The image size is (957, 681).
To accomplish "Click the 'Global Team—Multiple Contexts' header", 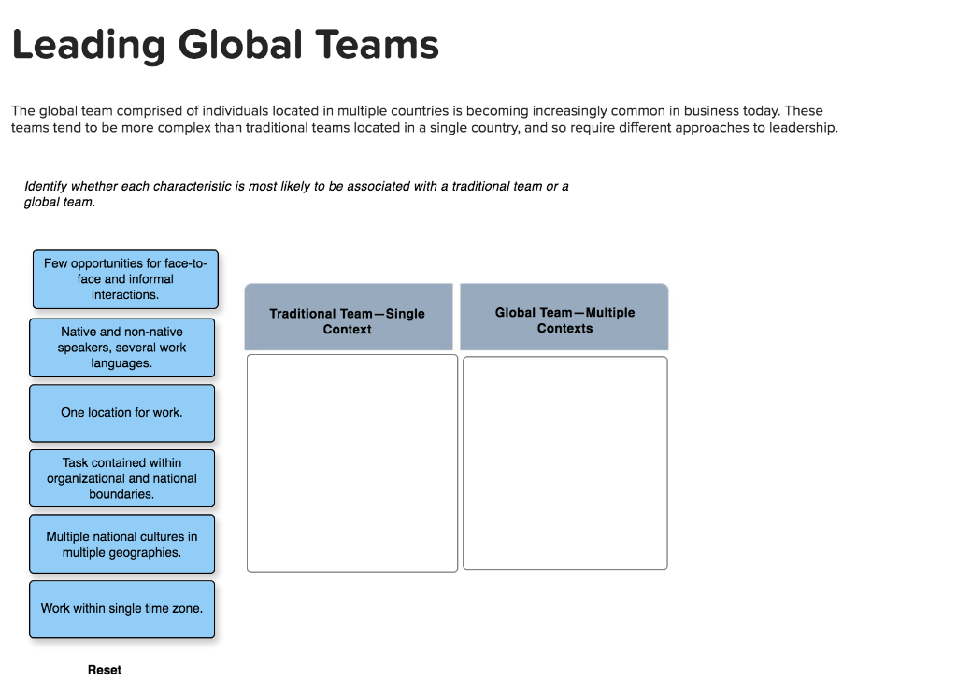I will point(564,320).
